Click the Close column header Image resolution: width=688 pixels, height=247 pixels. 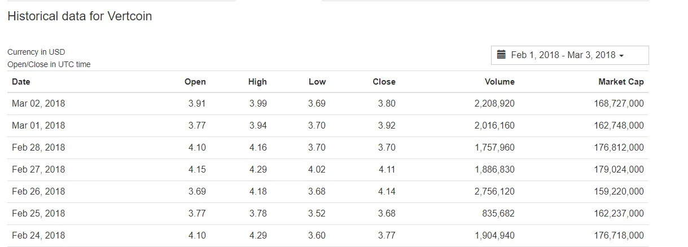(x=384, y=82)
